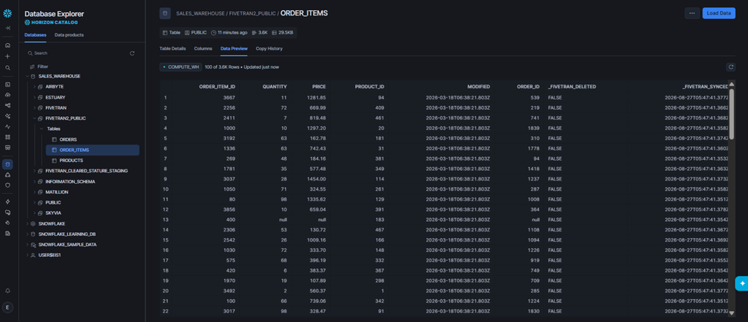Click the price cell 1281.85
748x322 pixels.
point(317,97)
